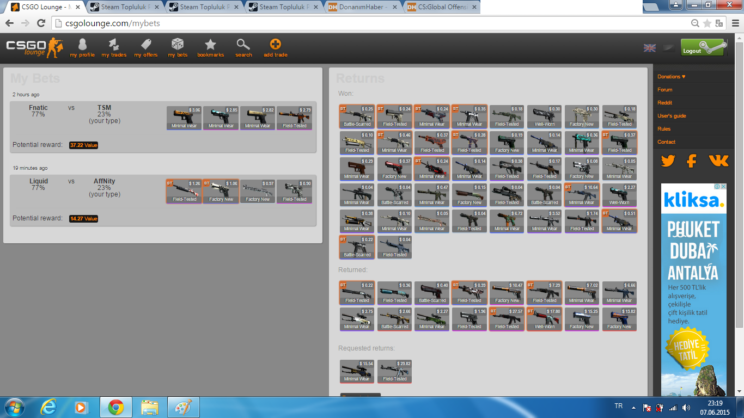This screenshot has height=418, width=744.
Task: Open the kliksa Phuket Dubai Antalya ad
Action: point(694,289)
